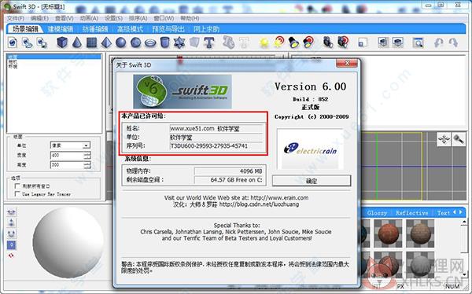The height and width of the screenshot is (294, 472).
Task: Create a cylinder tube primitive
Action: [164, 42]
